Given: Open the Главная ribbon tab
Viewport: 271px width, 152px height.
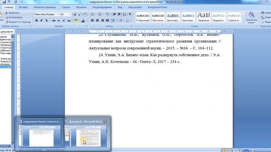Looking at the screenshot, I should tap(8, 7).
